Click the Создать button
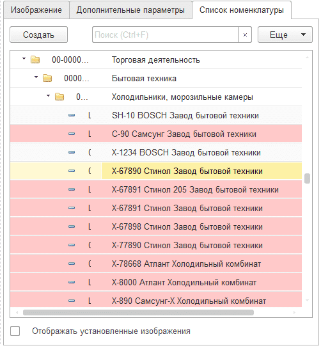The image size is (321, 348). (38, 35)
